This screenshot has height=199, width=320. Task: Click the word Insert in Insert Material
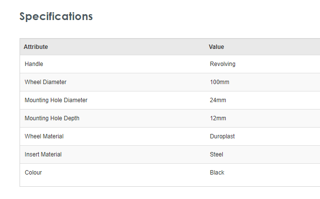click(31, 155)
